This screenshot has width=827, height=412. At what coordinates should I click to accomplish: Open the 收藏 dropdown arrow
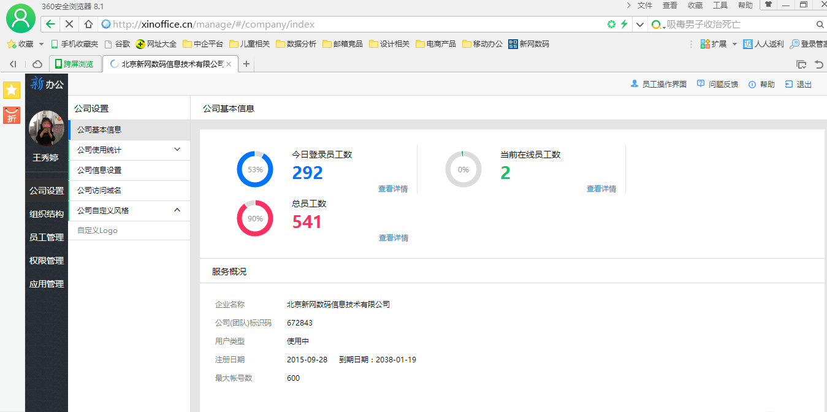pos(41,44)
